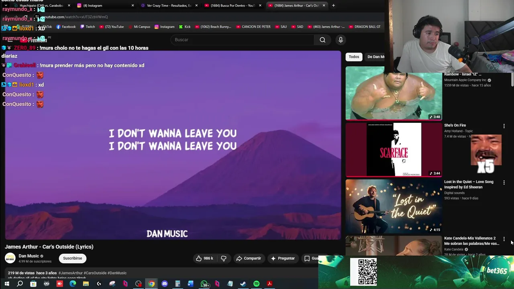
Task: Open the Rainbow Israel IZ video thumbnail
Action: pos(394,94)
